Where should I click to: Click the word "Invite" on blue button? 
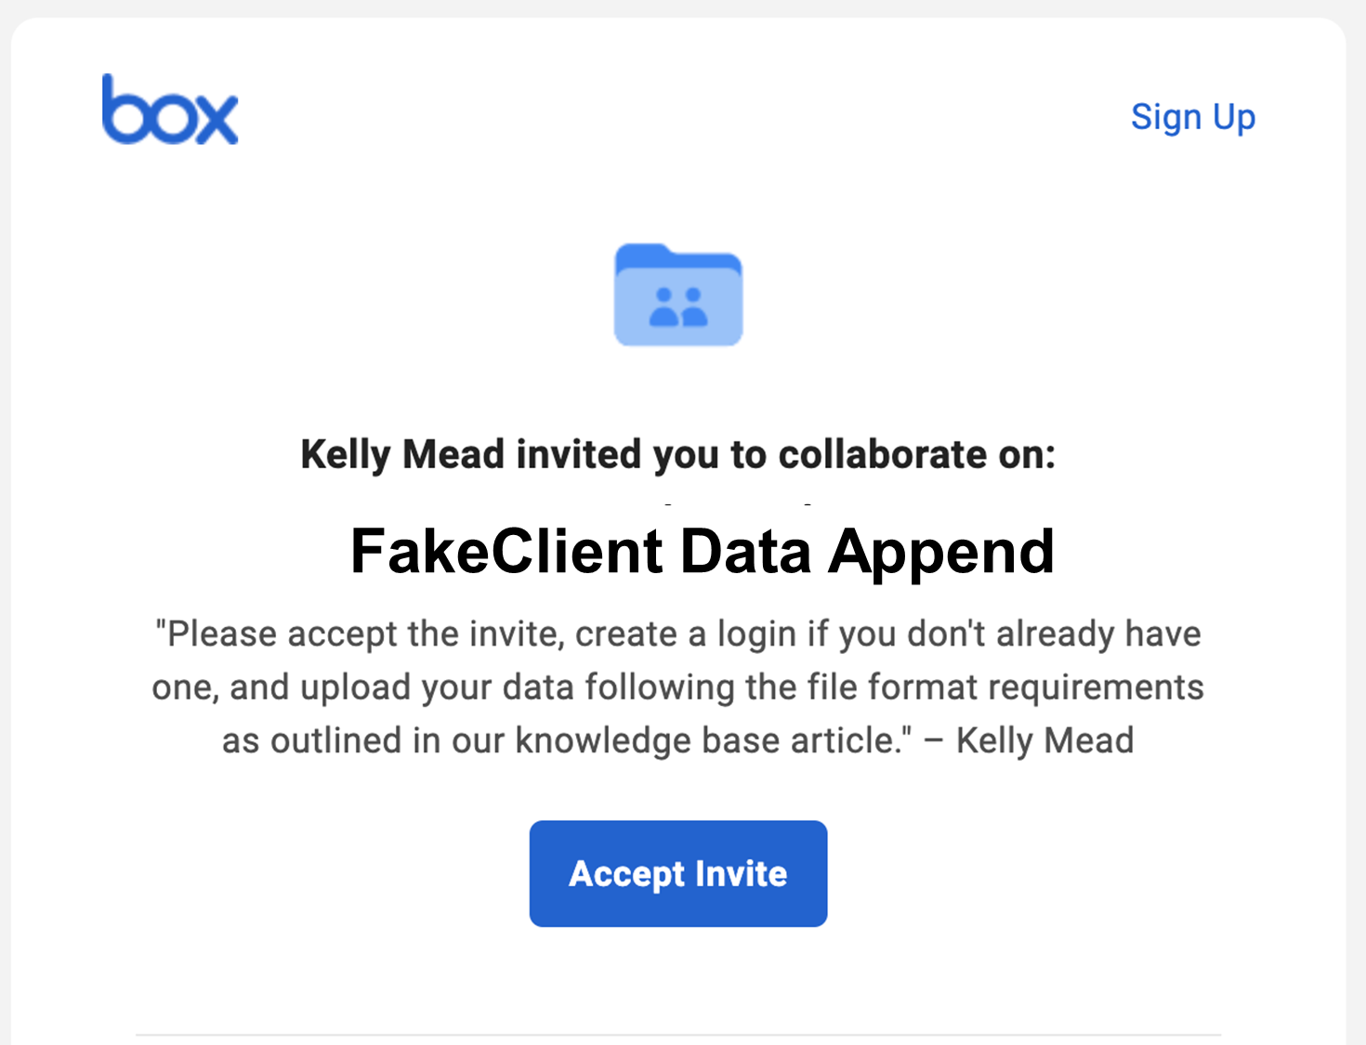point(742,873)
